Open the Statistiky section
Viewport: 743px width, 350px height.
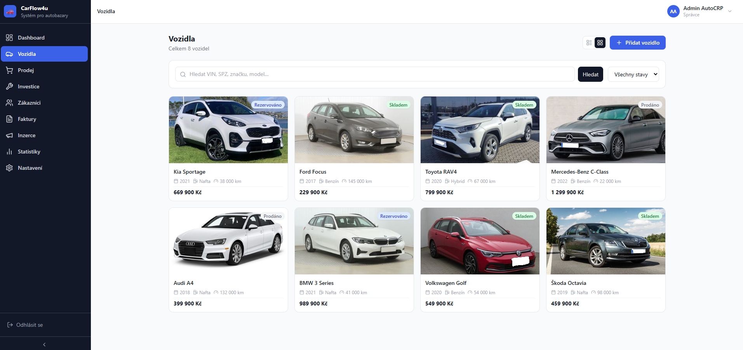coord(44,152)
